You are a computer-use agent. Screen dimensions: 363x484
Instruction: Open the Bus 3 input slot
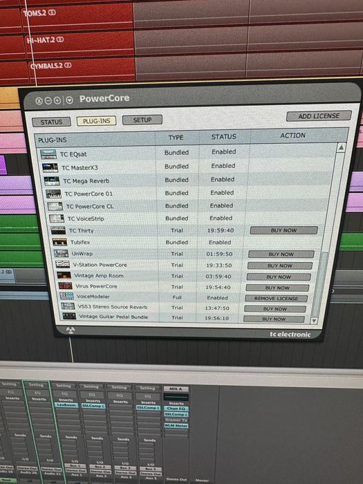coord(125,467)
